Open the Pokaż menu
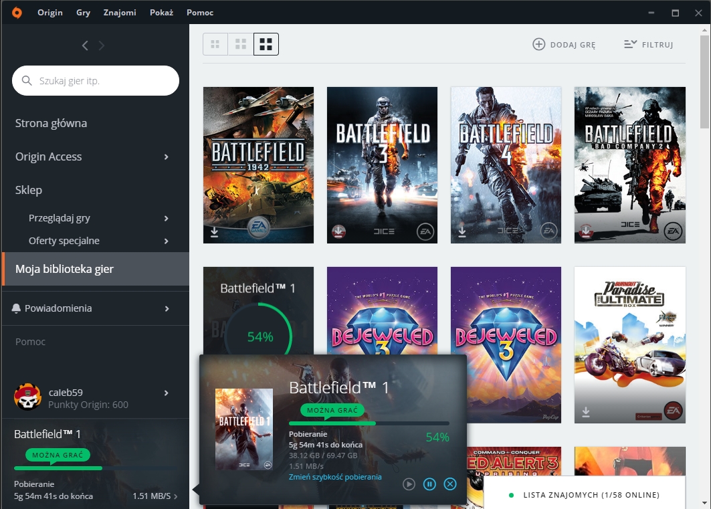Viewport: 711px width, 509px height. pyautogui.click(x=161, y=12)
